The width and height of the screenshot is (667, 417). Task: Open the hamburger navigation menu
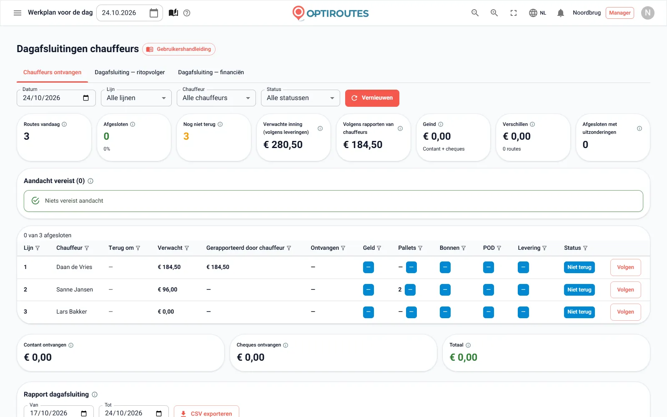coord(18,13)
